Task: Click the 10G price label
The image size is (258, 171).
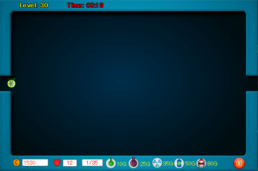Action: pyautogui.click(x=121, y=164)
